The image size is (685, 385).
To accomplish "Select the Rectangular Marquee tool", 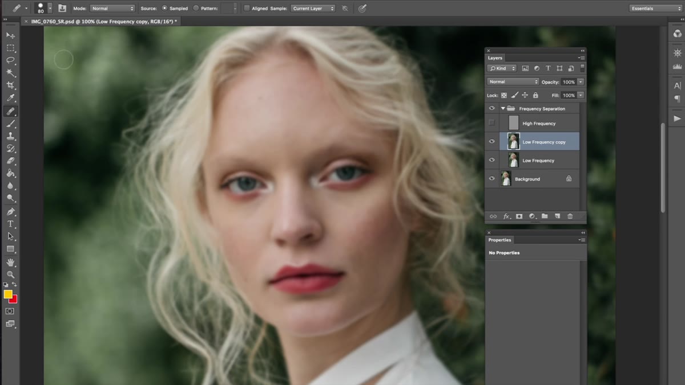I will click(10, 48).
